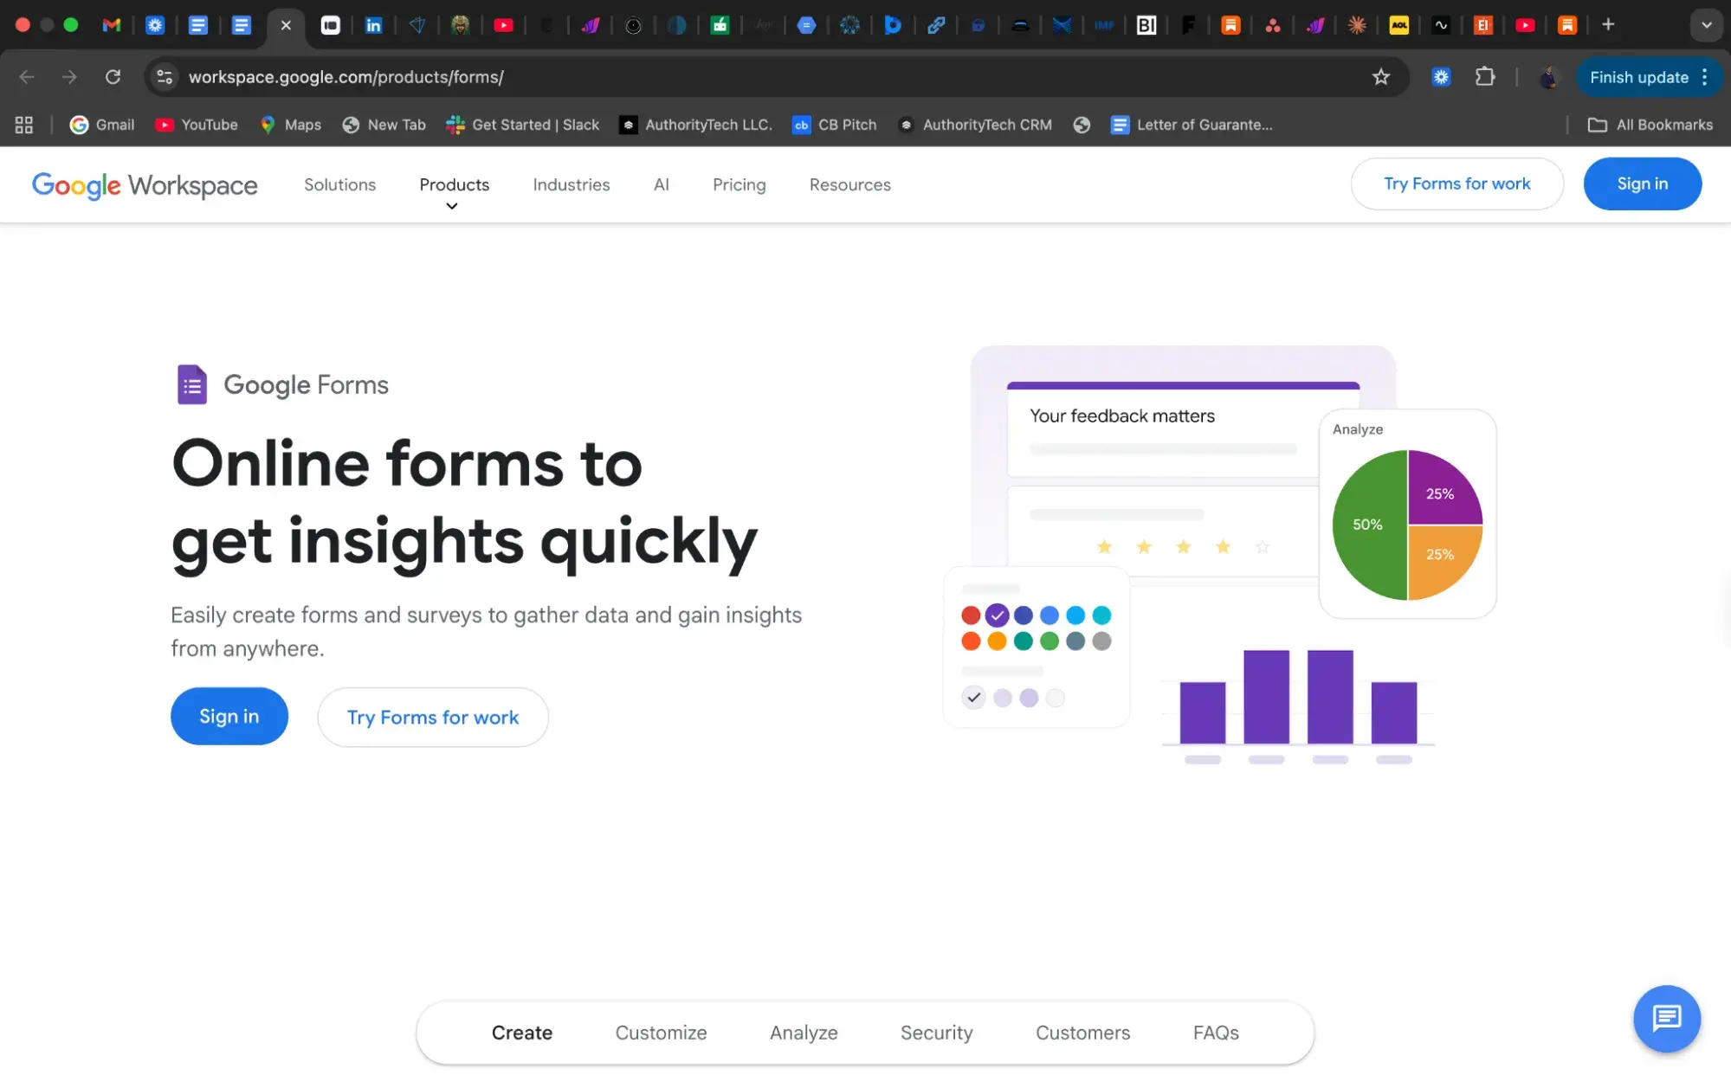Select the purple color swatch in the illustration

tap(997, 615)
